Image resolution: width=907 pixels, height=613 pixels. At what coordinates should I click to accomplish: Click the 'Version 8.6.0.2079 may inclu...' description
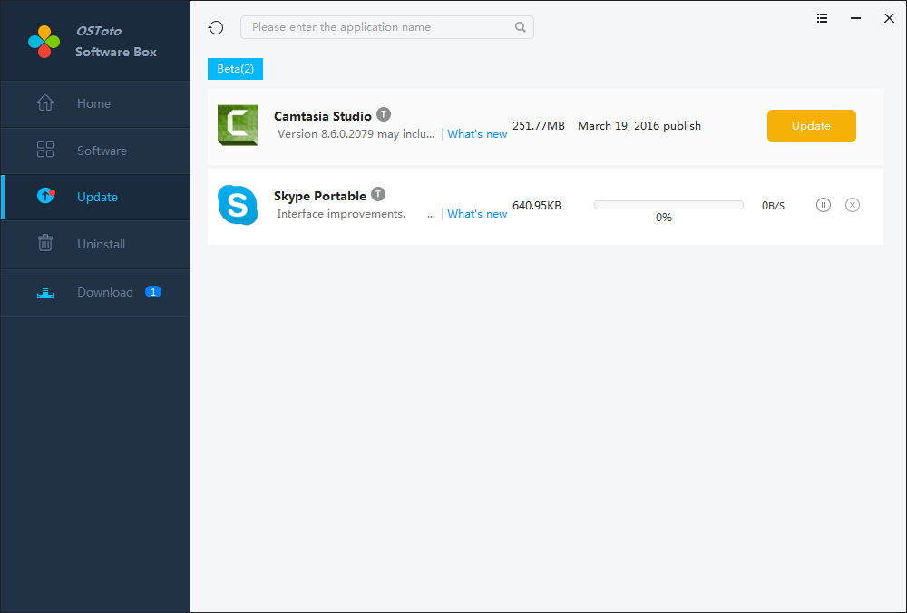356,134
